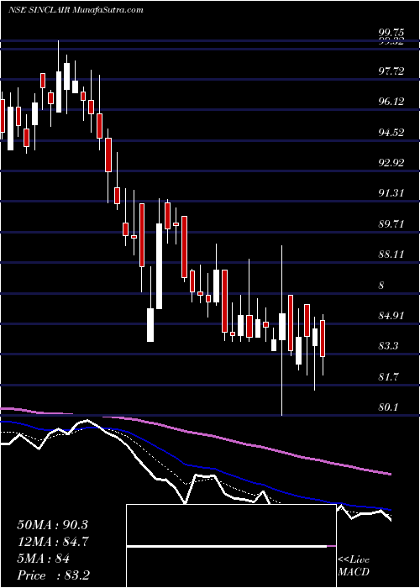Select the 91.31 price axis label

pos(391,193)
